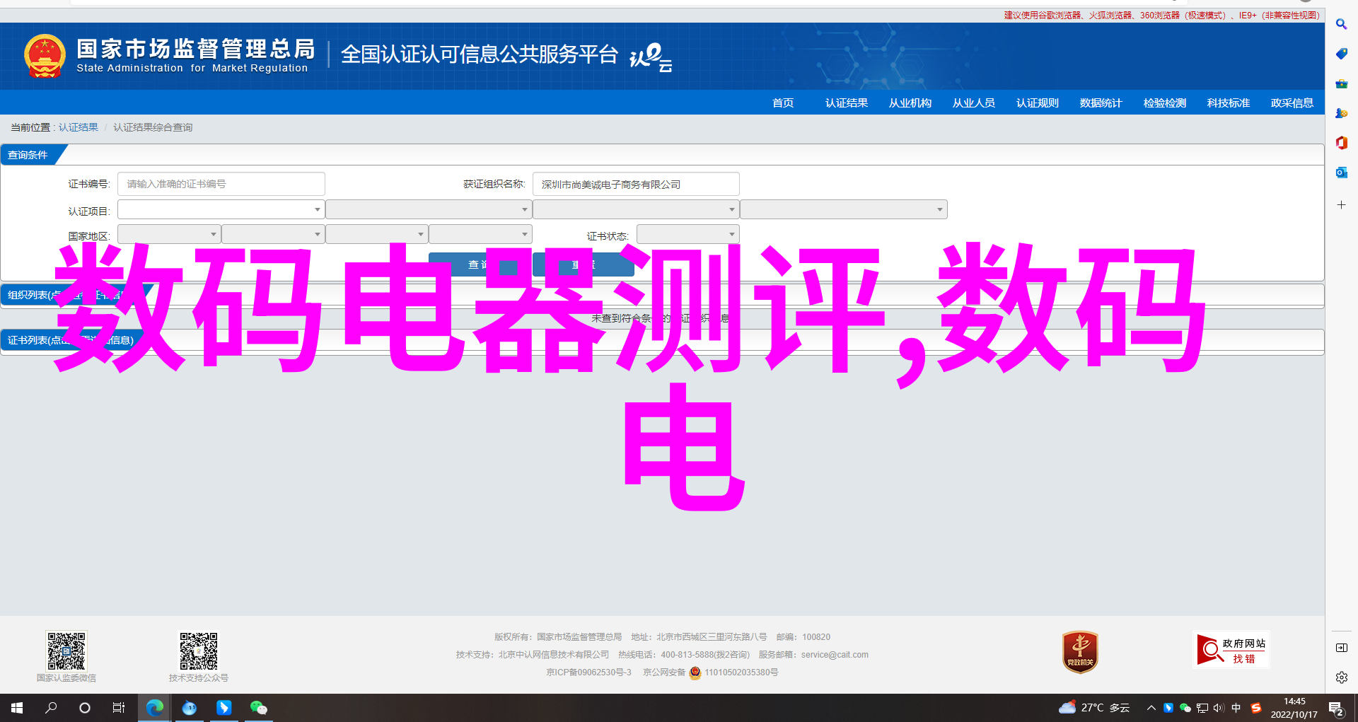Click the service@cait.com email text

[x=835, y=655]
